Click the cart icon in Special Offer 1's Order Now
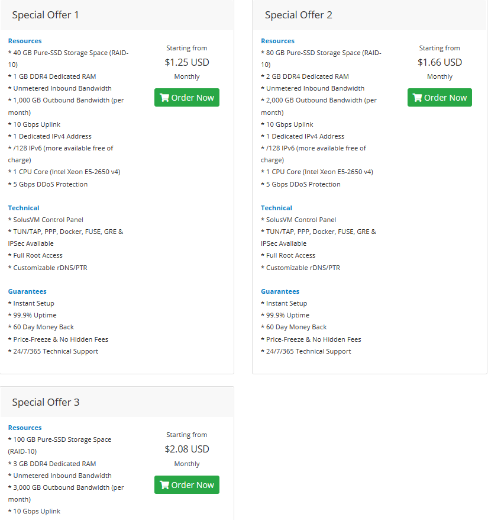Screen dimensions: 488x520 click(164, 98)
